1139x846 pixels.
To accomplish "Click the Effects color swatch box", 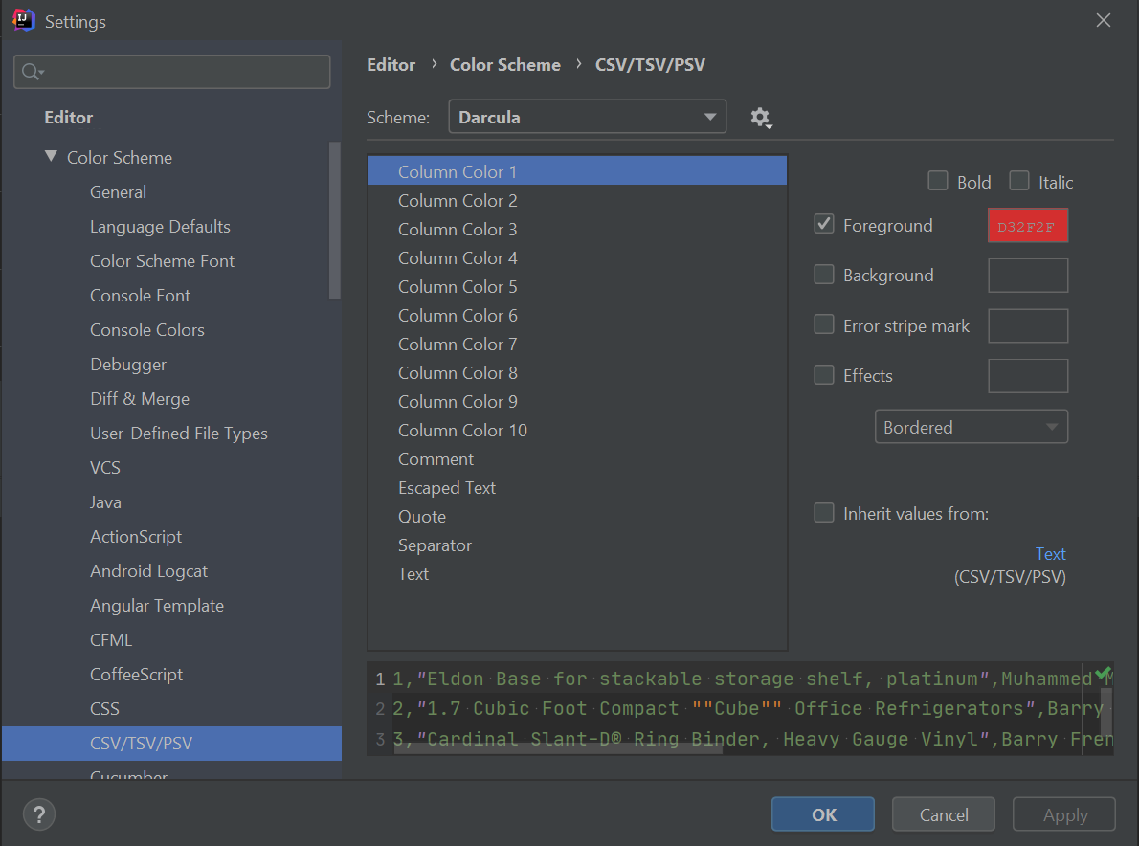I will pos(1028,376).
